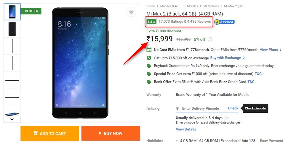Image resolution: width=283 pixels, height=142 pixels.
Task: Open T&C link for Bank Offer
Action: (x=251, y=82)
